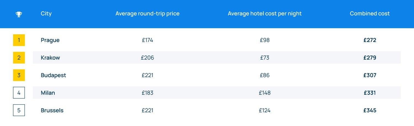Click the Average round-trip price header

[147, 14]
